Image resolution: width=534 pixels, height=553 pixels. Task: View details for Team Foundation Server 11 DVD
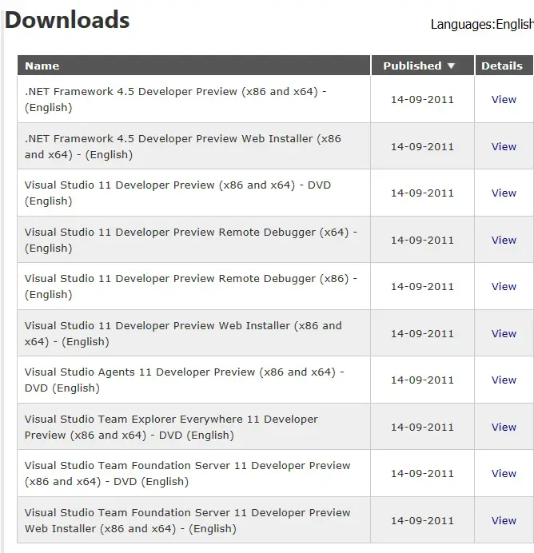coord(504,474)
